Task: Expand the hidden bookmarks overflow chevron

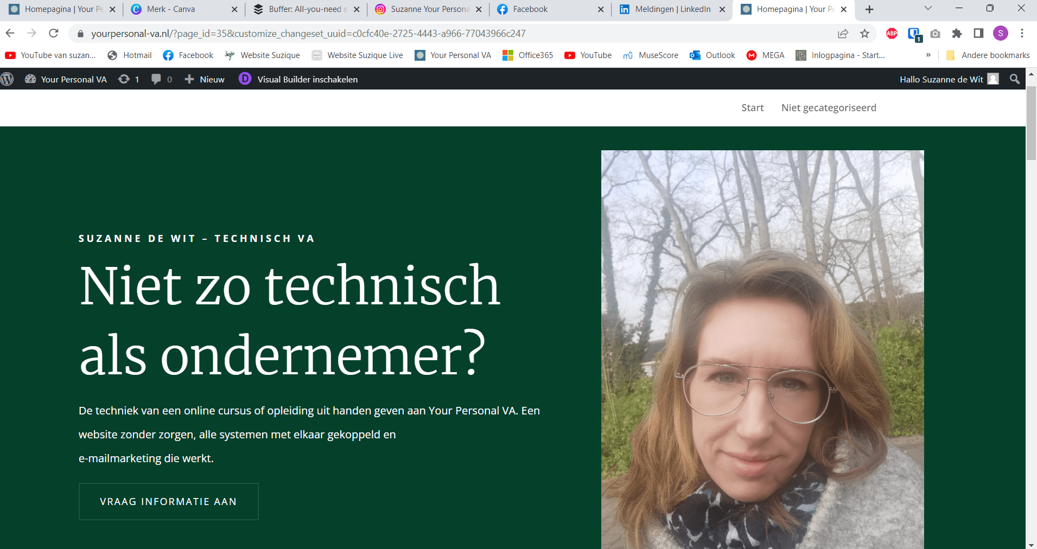Action: [x=928, y=55]
